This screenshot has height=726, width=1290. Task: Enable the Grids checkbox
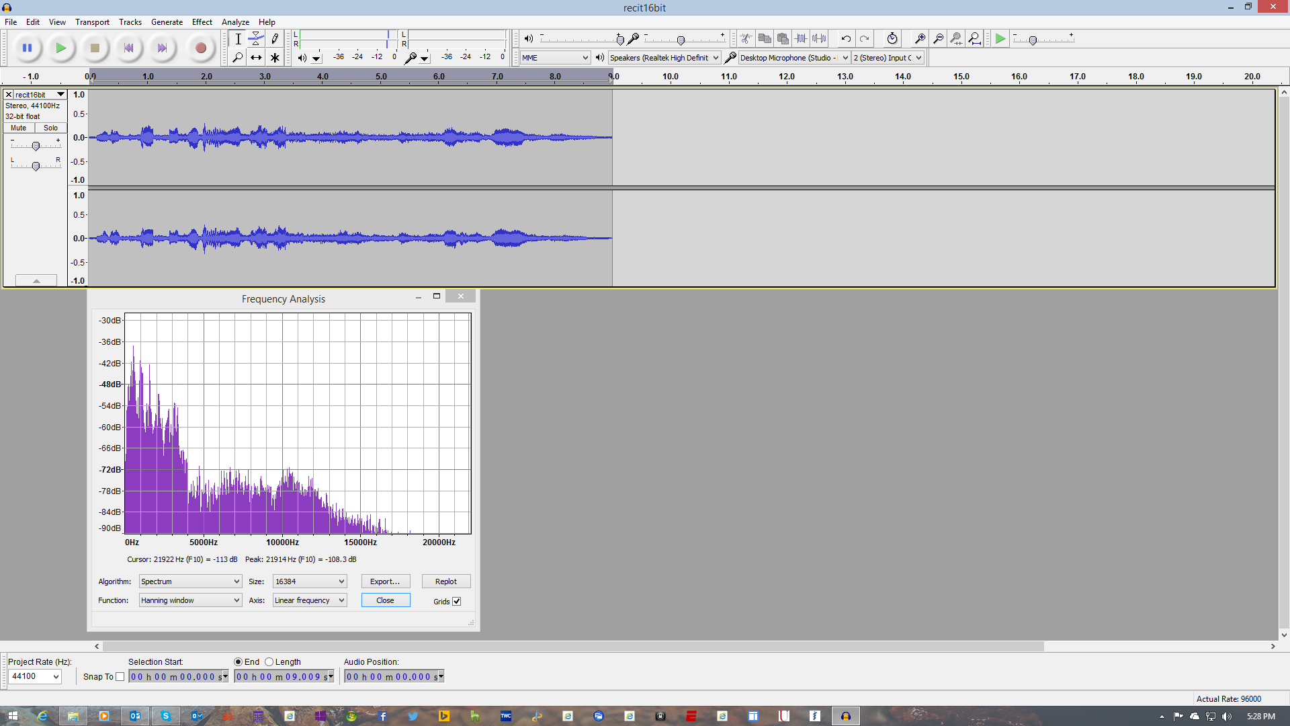point(457,601)
